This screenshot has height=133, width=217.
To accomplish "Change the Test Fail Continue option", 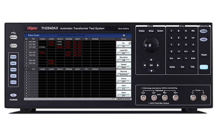I will (124, 73).
